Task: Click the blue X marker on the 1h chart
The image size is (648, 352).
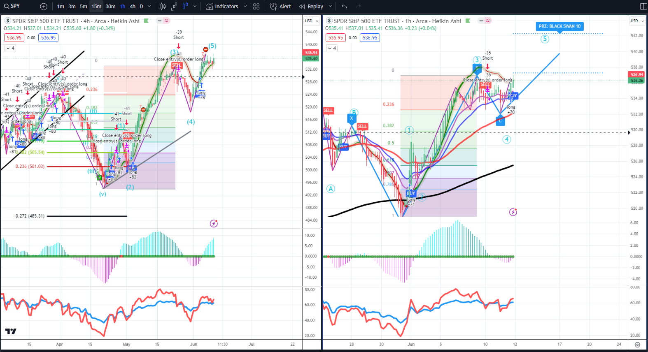Action: pyautogui.click(x=351, y=118)
